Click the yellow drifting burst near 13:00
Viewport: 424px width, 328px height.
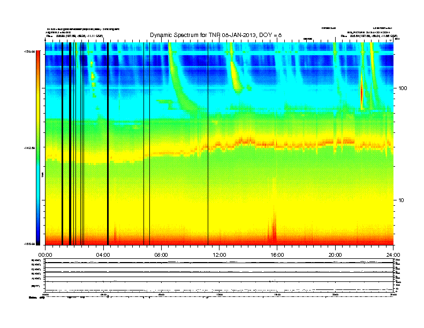[236, 76]
